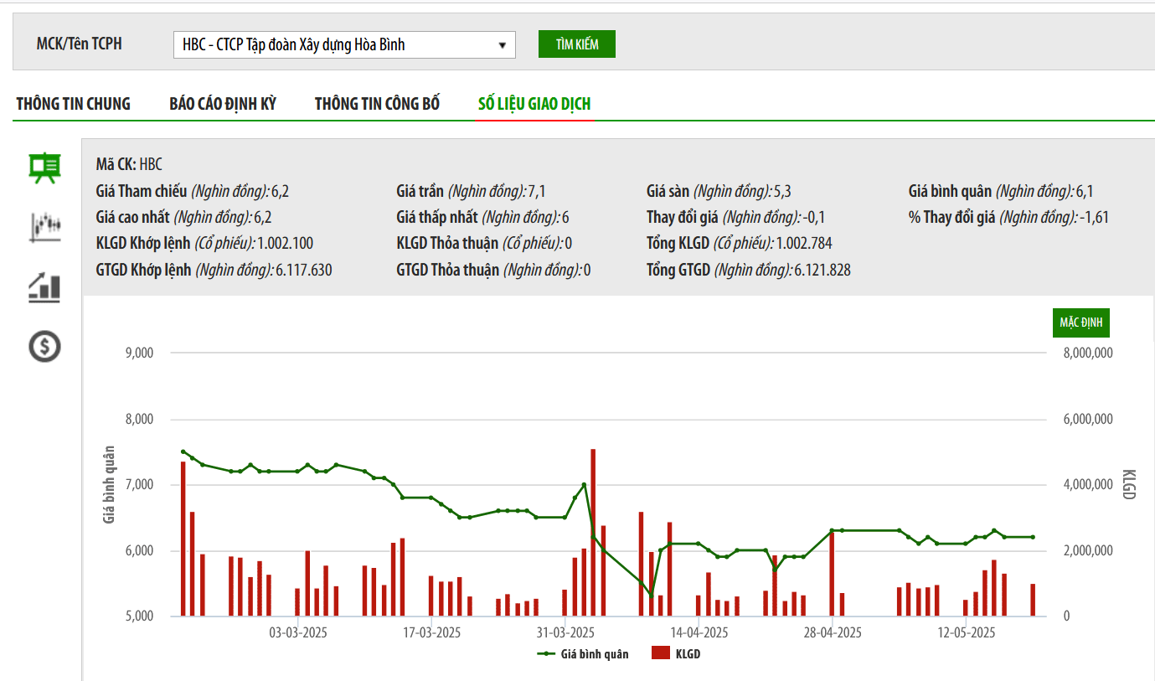Select the final point of the price line
1155x681 pixels.
(1033, 537)
